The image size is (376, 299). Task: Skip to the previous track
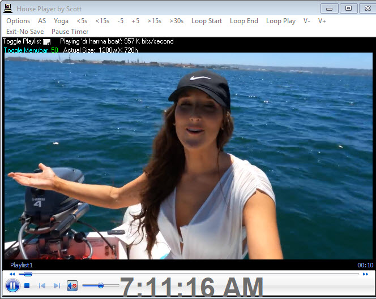click(x=42, y=286)
